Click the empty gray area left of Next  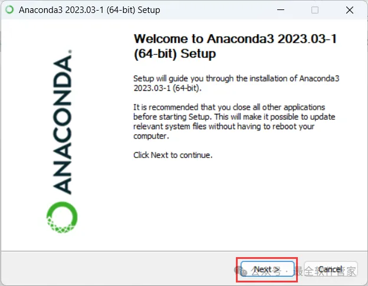(x=117, y=269)
